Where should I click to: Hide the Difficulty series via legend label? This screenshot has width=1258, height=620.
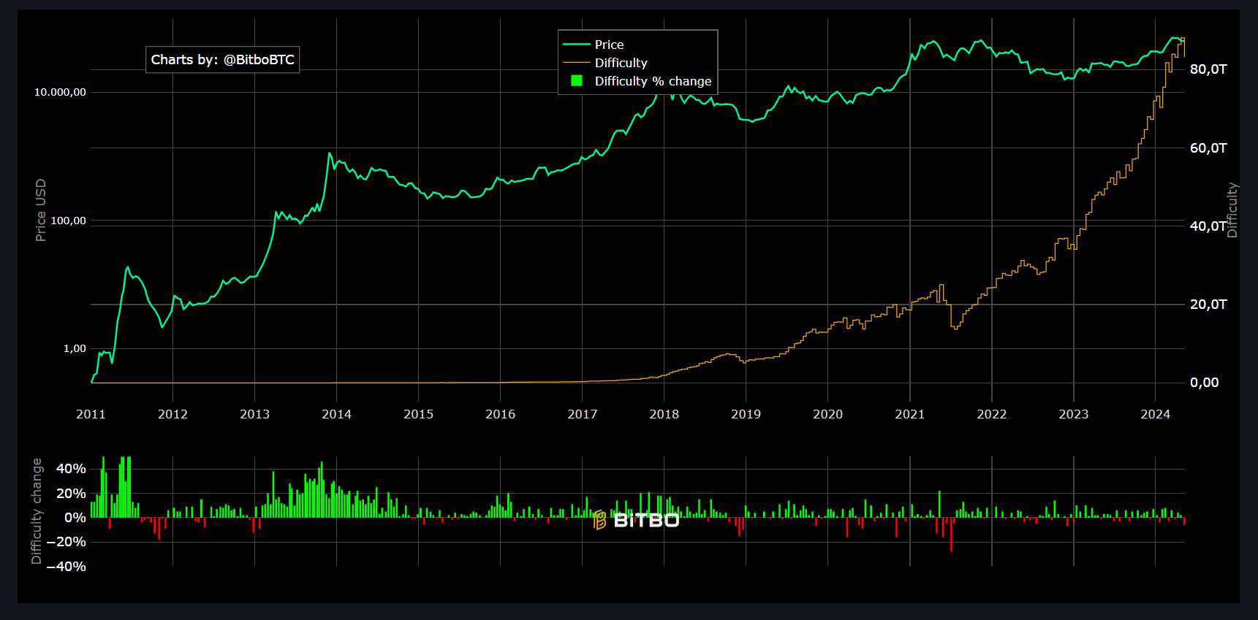coord(621,63)
